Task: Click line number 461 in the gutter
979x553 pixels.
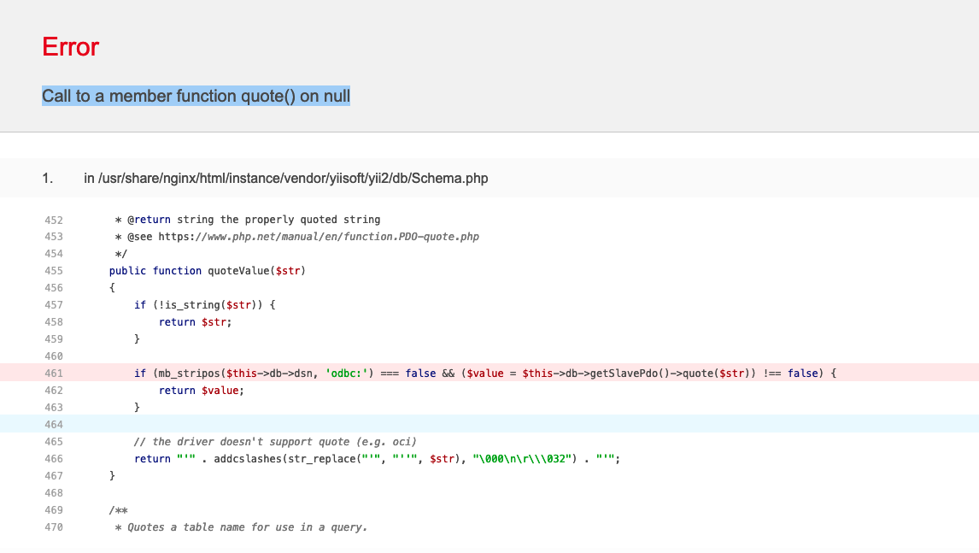Action: (x=54, y=373)
